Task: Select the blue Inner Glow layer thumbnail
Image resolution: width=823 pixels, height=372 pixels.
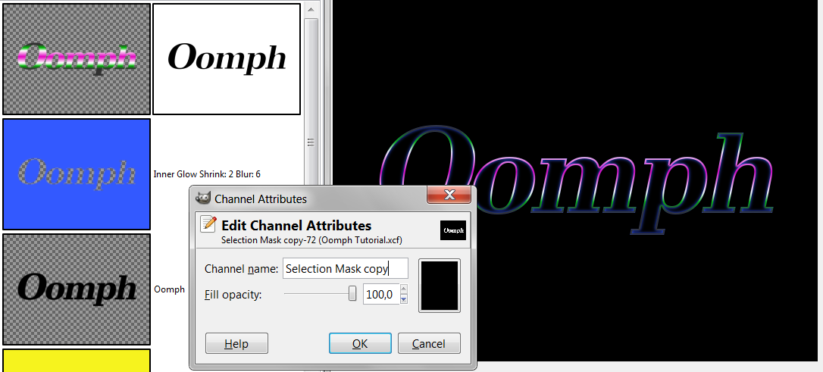Action: (x=77, y=174)
